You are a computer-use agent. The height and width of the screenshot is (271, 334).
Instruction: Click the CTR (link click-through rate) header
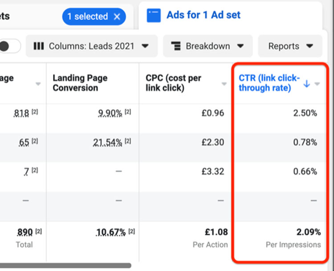click(269, 83)
